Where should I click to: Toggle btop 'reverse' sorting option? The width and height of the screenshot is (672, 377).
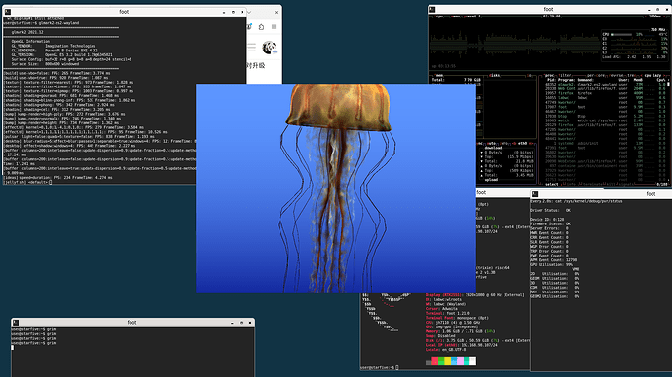click(616, 75)
